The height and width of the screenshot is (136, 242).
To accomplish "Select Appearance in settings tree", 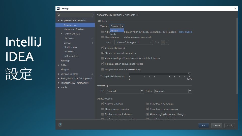I will 75,25.
